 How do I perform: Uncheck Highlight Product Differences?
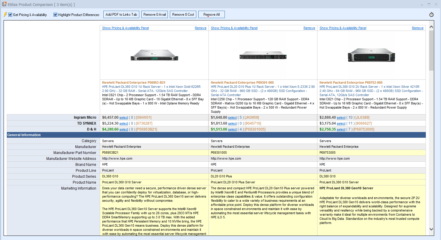point(56,15)
